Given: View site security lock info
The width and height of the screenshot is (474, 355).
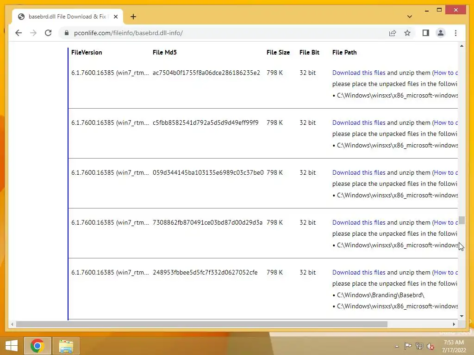Looking at the screenshot, I should 67,33.
